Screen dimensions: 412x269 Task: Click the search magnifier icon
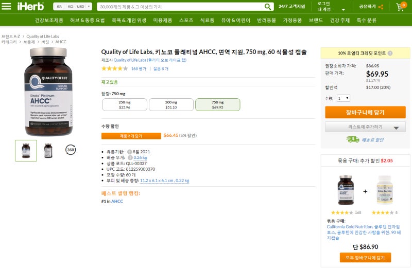click(267, 7)
